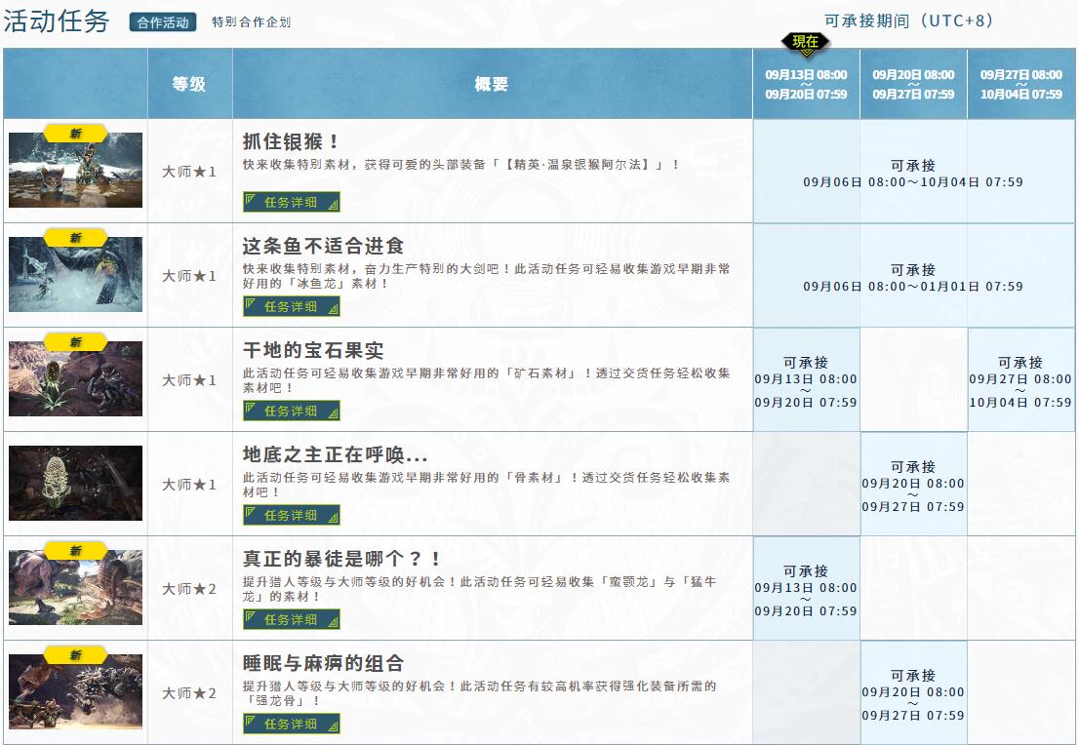The image size is (1079, 745).
Task: Click the 合作活动 category tag
Action: 163,22
